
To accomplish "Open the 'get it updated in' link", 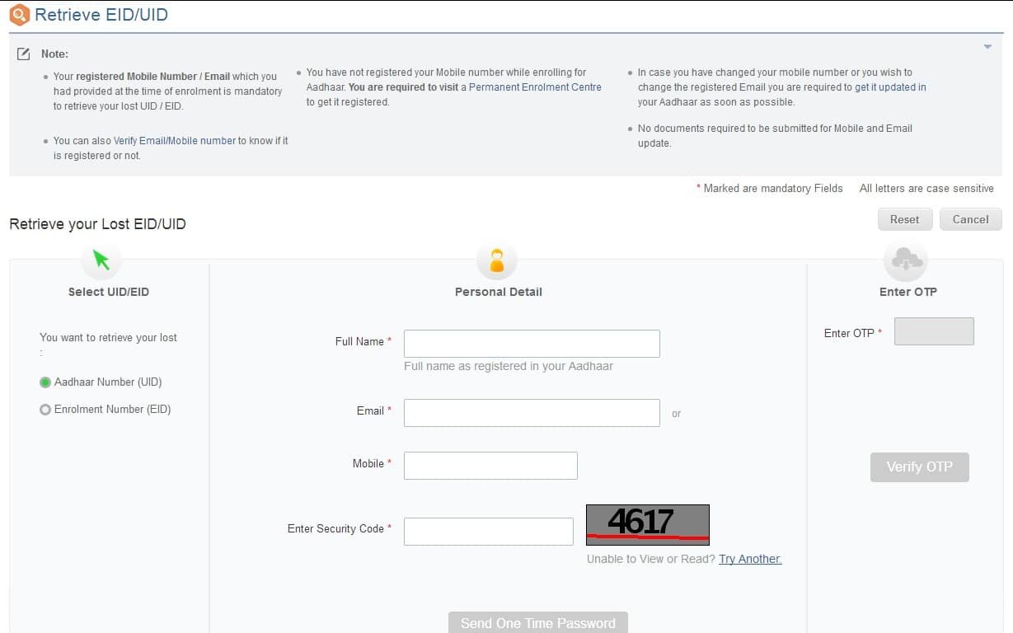I will click(x=890, y=87).
